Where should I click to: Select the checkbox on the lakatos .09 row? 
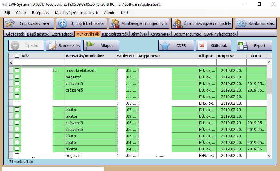[17, 116]
